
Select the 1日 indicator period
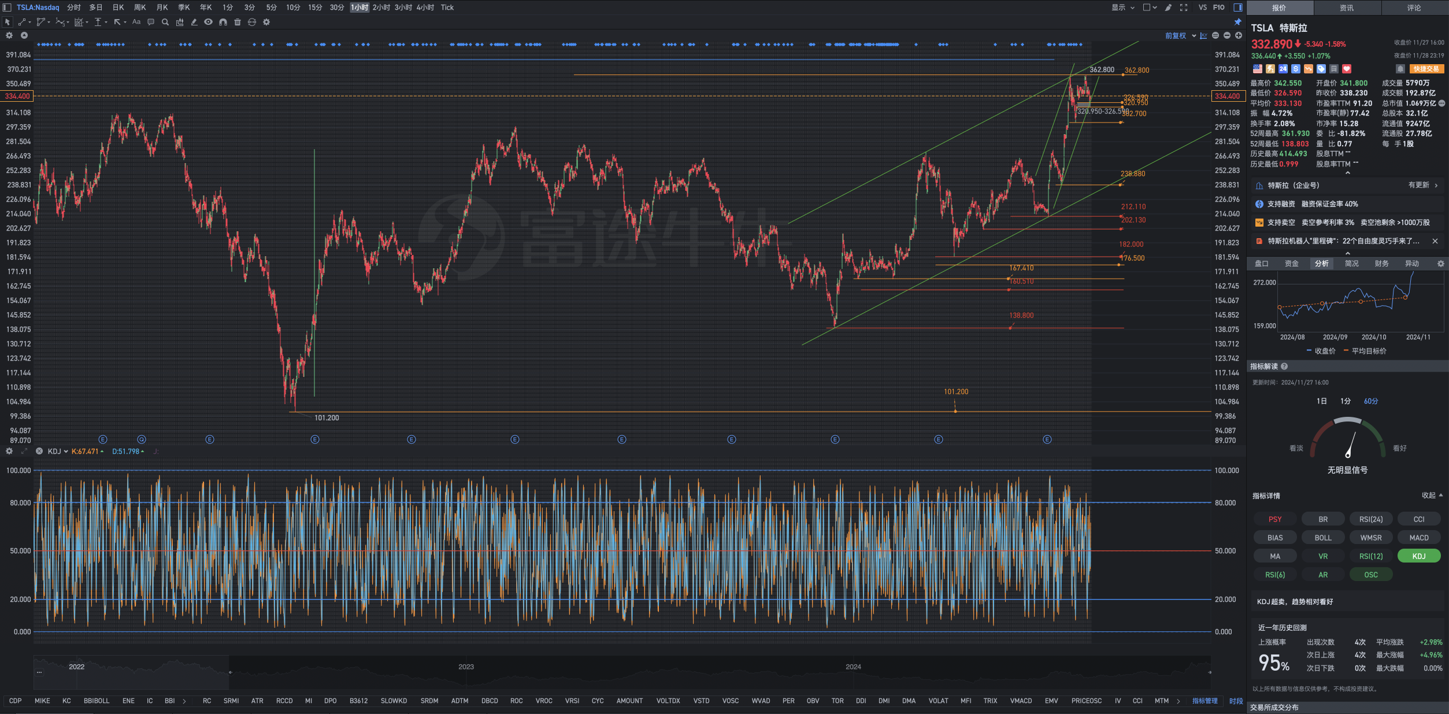pos(1321,401)
